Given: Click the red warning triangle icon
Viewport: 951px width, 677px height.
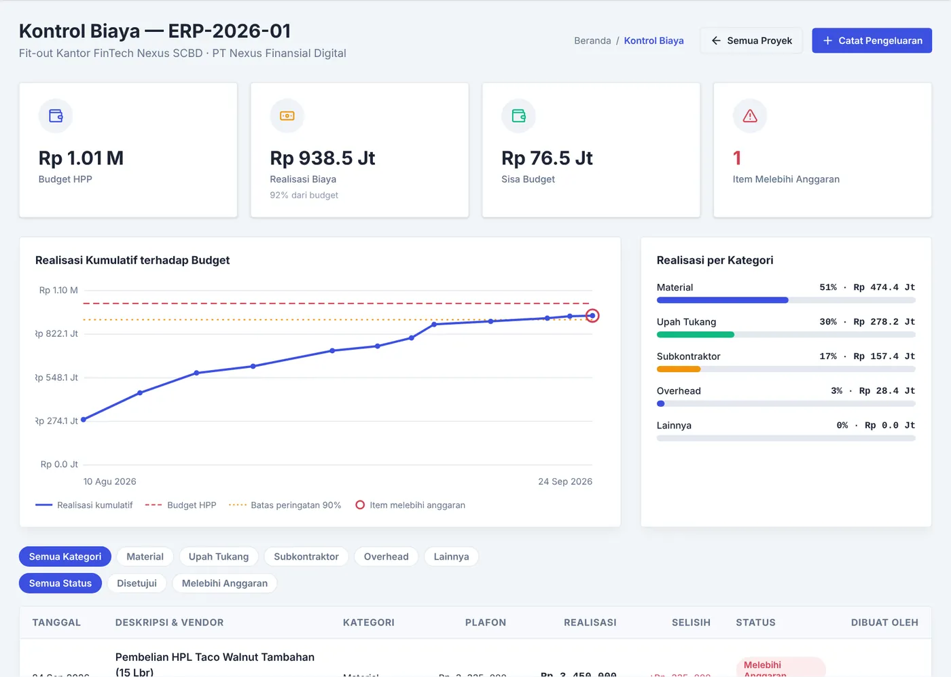Looking at the screenshot, I should [750, 116].
